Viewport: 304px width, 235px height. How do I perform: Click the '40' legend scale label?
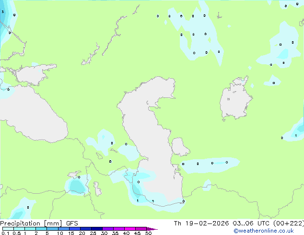point(126,233)
